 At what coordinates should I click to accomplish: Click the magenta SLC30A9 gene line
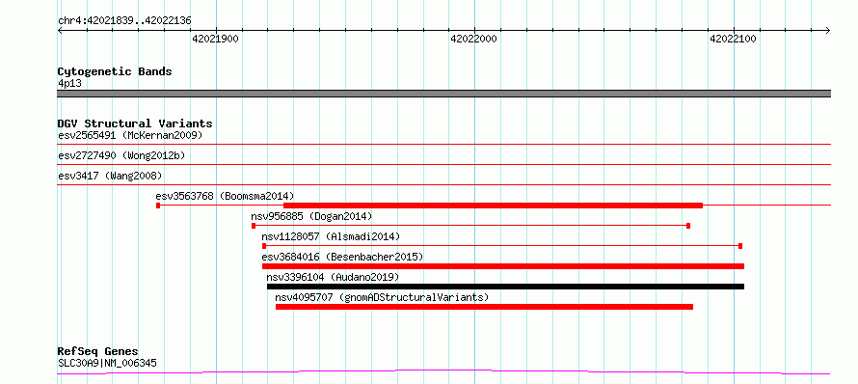click(443, 372)
